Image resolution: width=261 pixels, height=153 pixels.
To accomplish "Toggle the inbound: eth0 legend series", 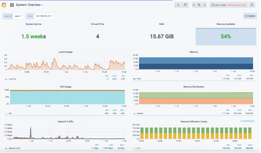I will [14, 149].
